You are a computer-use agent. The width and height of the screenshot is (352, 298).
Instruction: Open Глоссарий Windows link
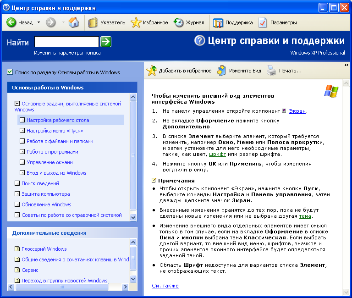click(44, 249)
